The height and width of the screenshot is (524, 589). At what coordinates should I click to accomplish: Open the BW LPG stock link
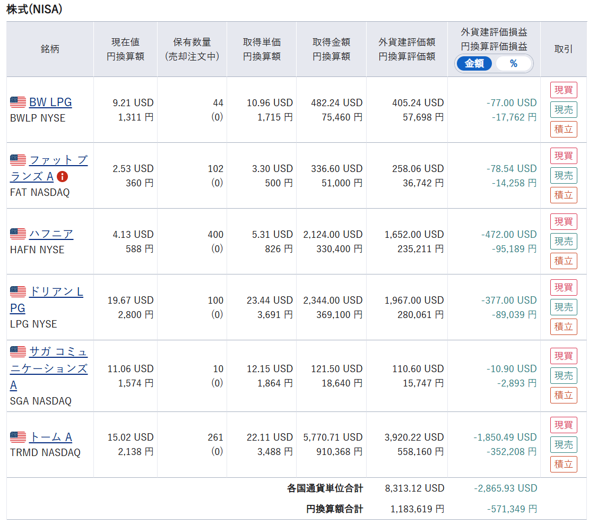[x=50, y=102]
